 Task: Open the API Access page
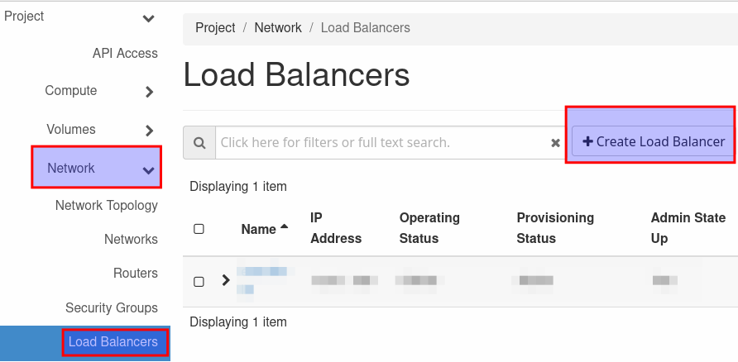(125, 53)
